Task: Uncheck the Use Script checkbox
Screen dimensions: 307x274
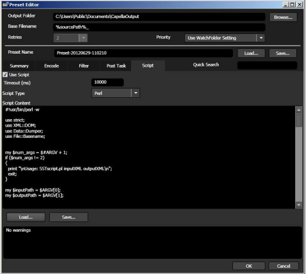Action: coord(5,75)
